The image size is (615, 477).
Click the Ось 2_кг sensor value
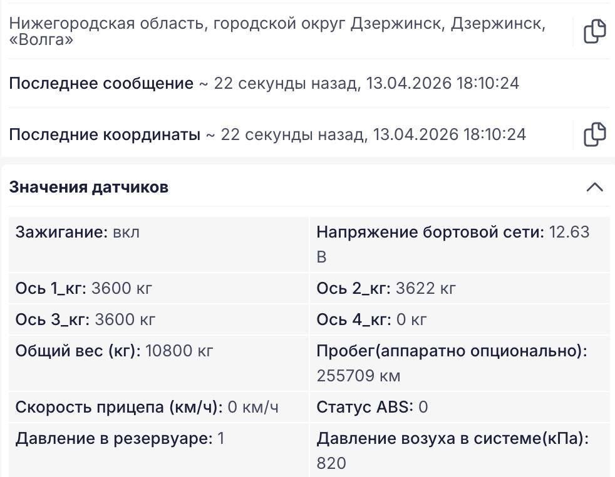(x=425, y=288)
